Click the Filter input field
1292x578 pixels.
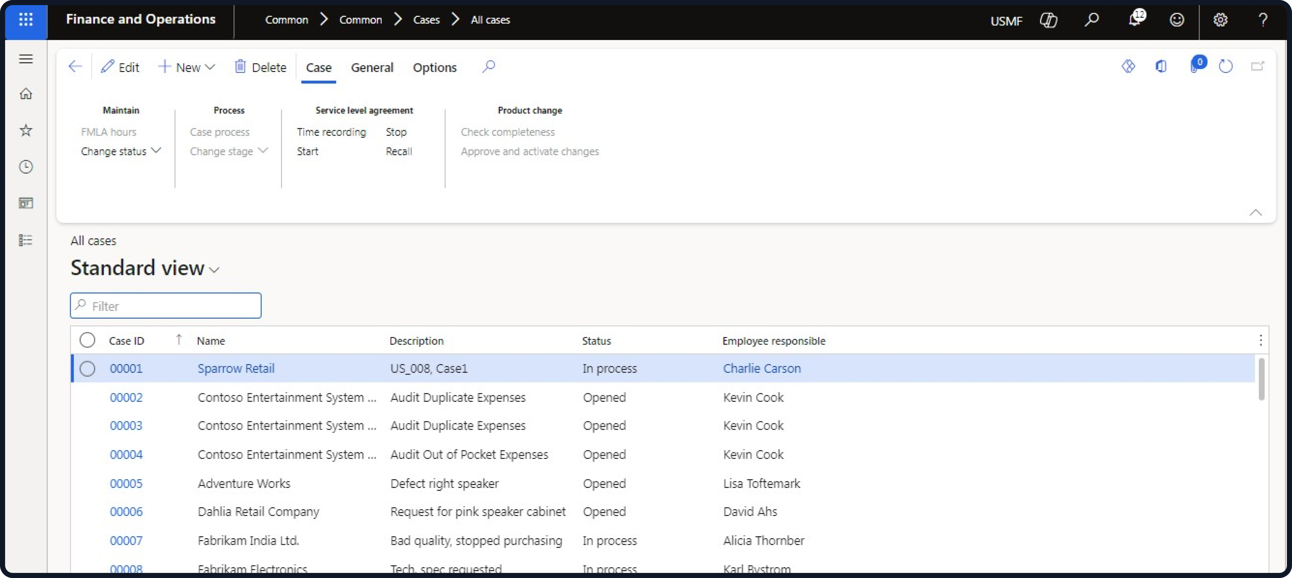click(x=166, y=305)
